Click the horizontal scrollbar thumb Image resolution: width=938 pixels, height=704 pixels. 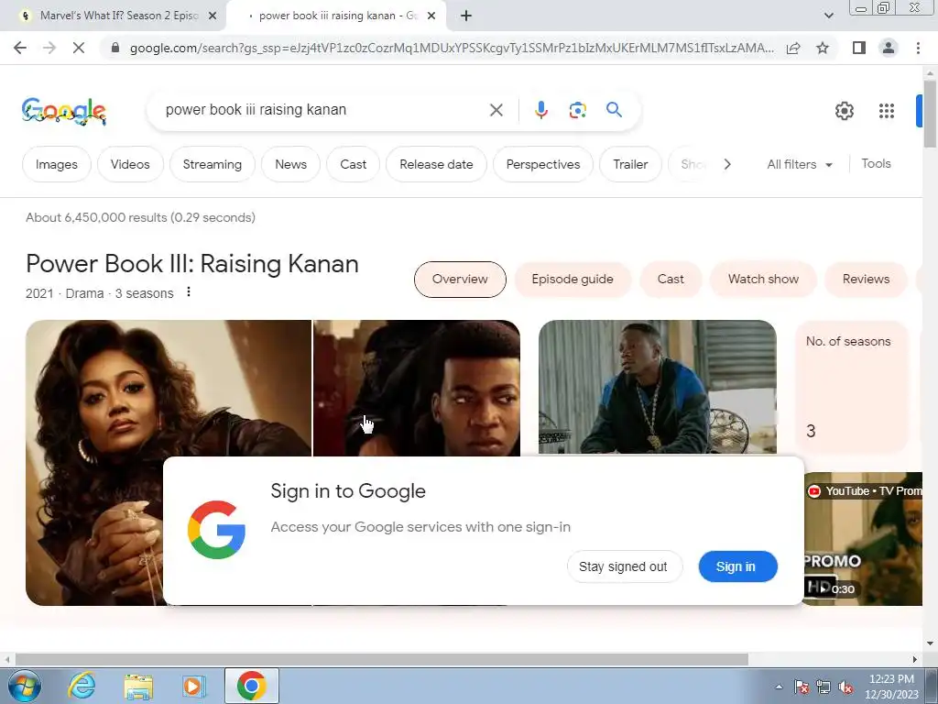382,659
